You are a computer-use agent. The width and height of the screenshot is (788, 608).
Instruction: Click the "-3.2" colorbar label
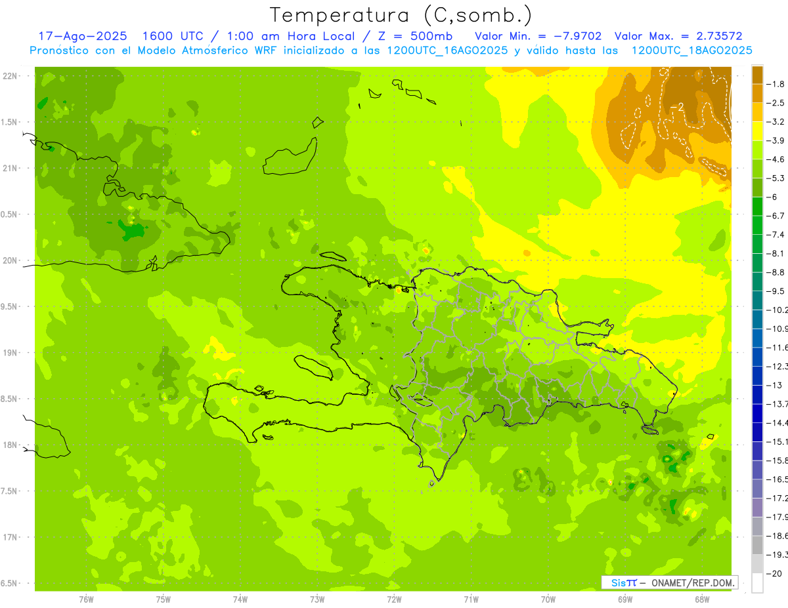[777, 121]
